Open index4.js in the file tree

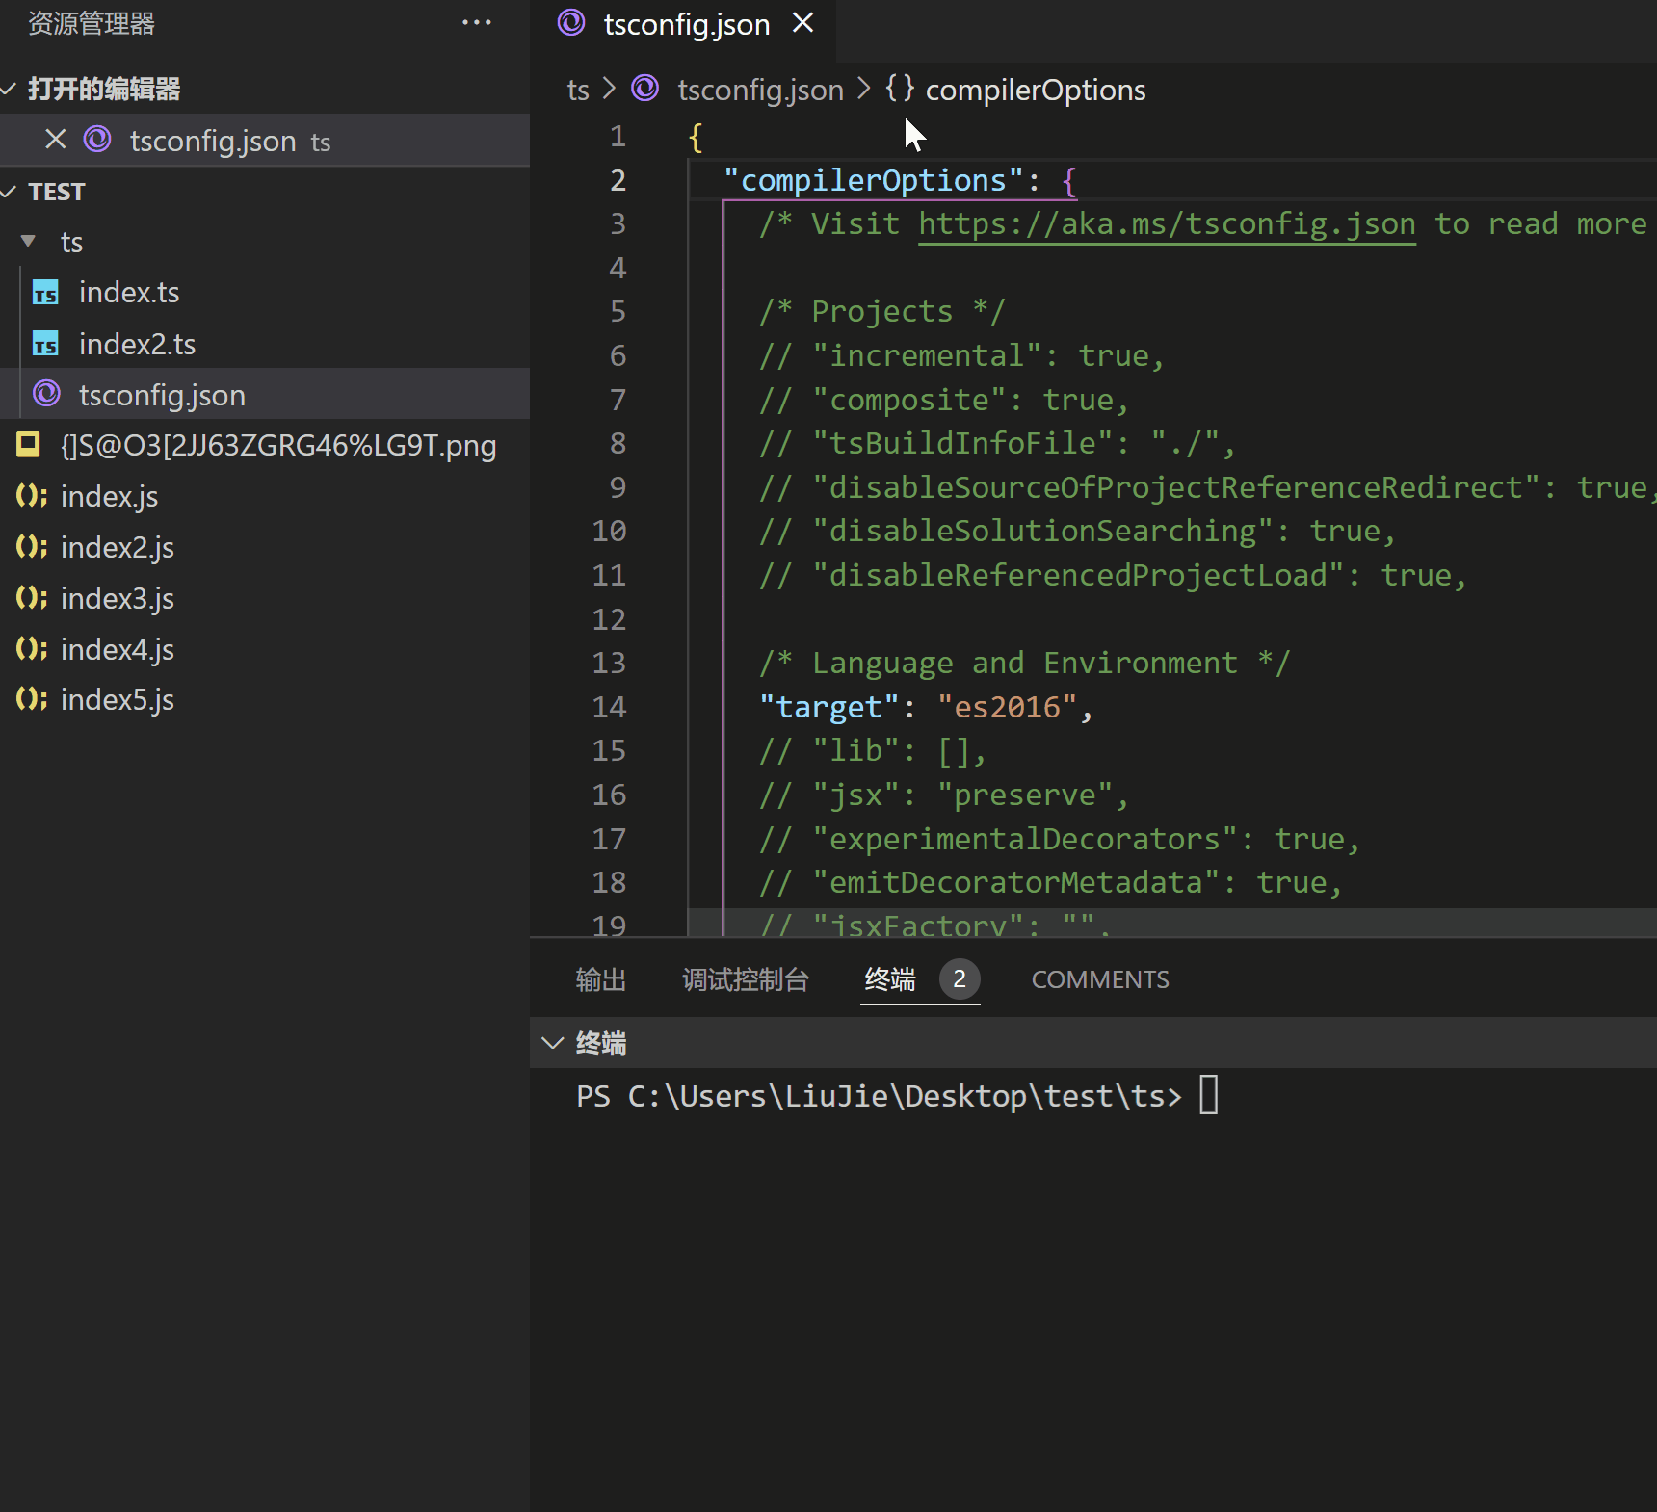pos(265,649)
